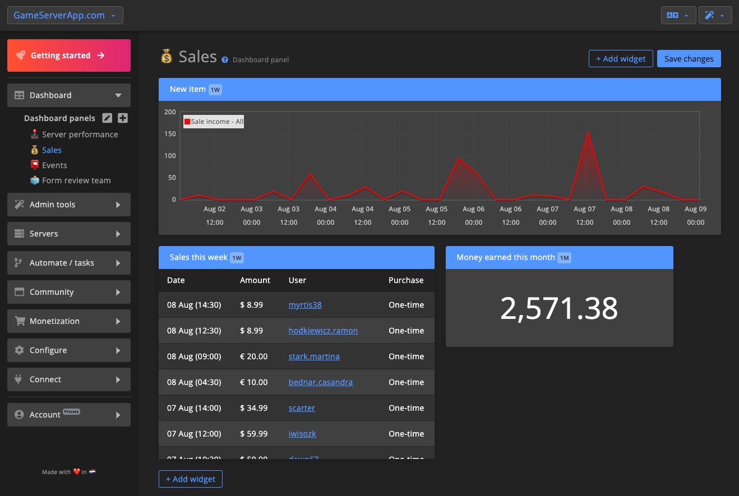The width and height of the screenshot is (739, 496).
Task: Expand the Monetization menu
Action: click(69, 321)
